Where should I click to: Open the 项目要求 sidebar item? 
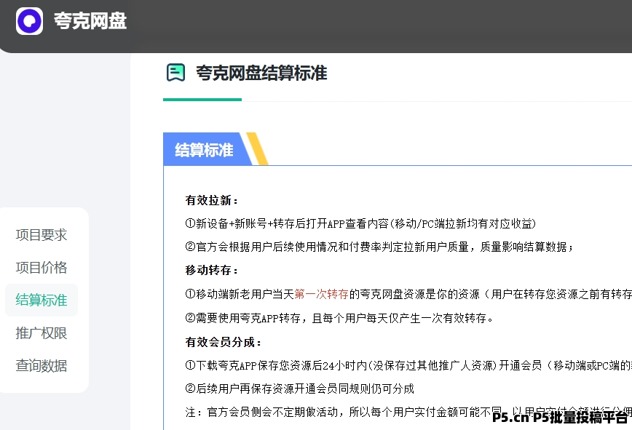pyautogui.click(x=41, y=235)
